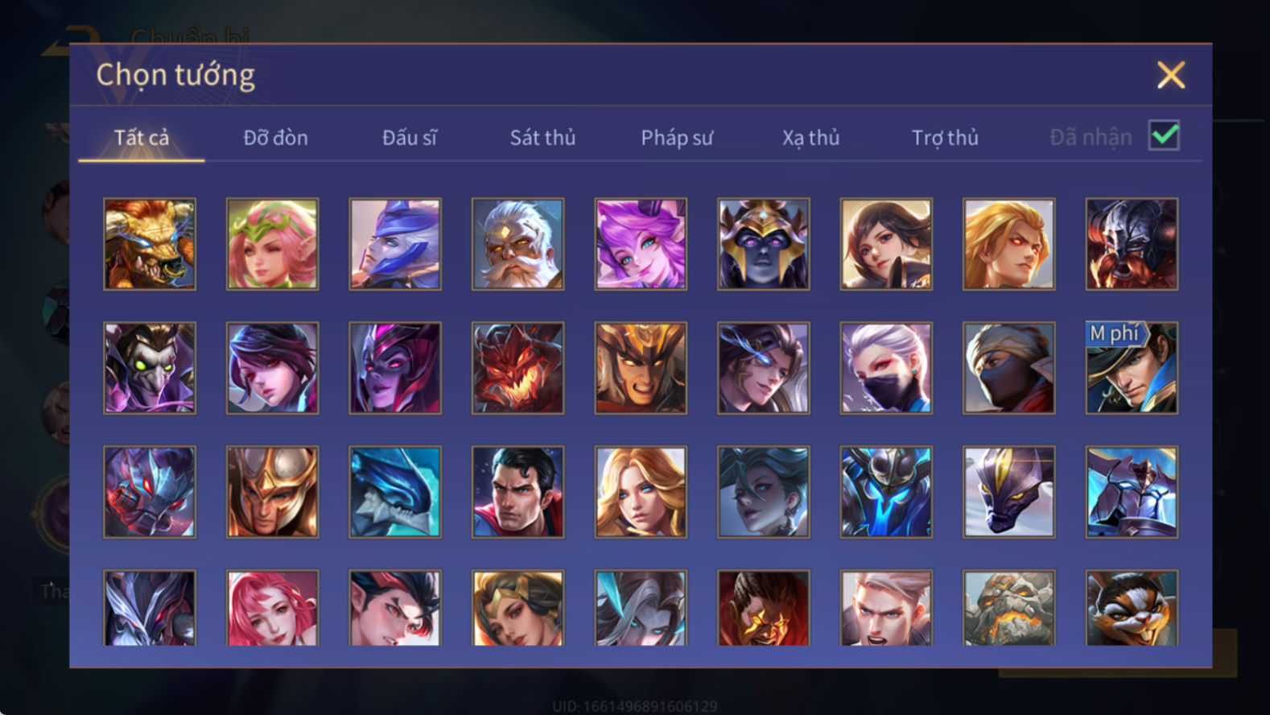Switch to the Đỡ đòn tab
Viewport: 1270px width, 715px height.
pyautogui.click(x=275, y=138)
